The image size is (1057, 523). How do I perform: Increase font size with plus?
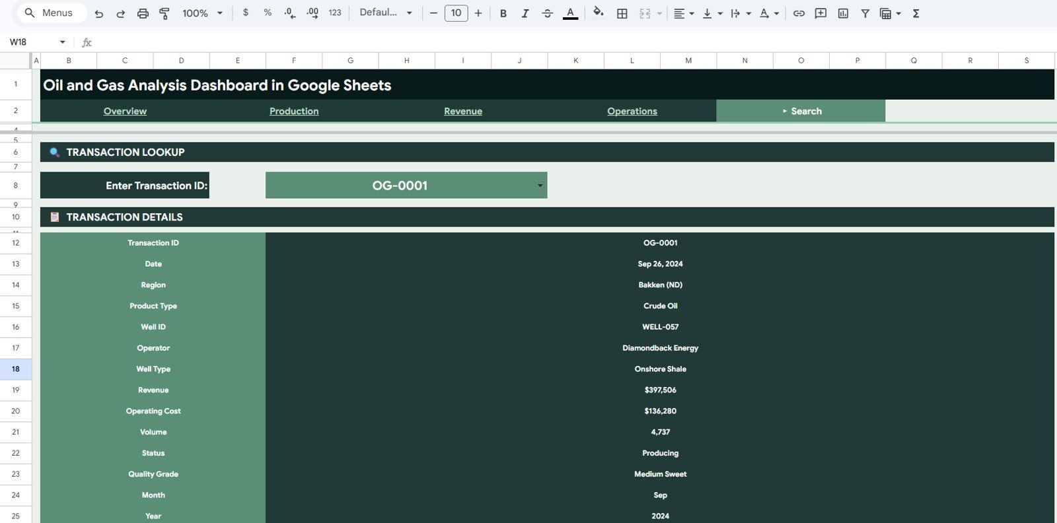[x=478, y=13]
